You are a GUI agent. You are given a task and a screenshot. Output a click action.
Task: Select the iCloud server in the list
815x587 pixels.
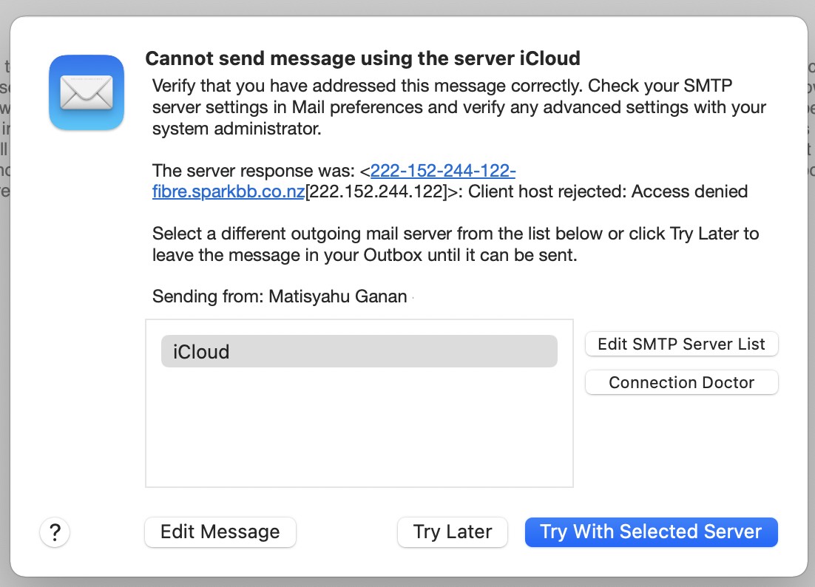coord(359,352)
